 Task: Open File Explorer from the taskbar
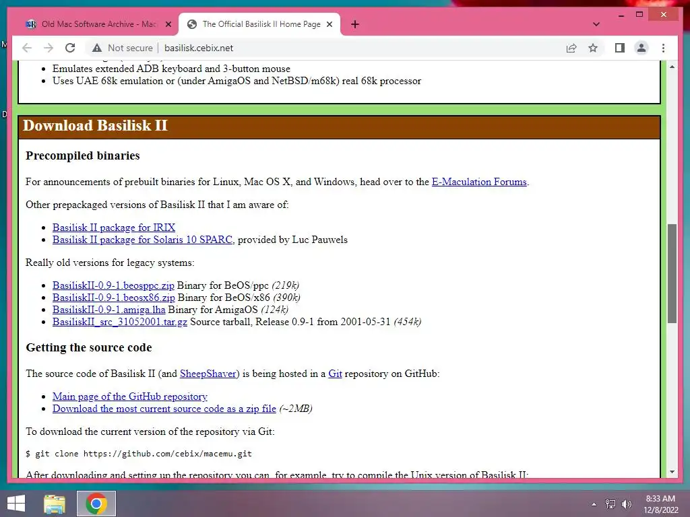point(55,504)
